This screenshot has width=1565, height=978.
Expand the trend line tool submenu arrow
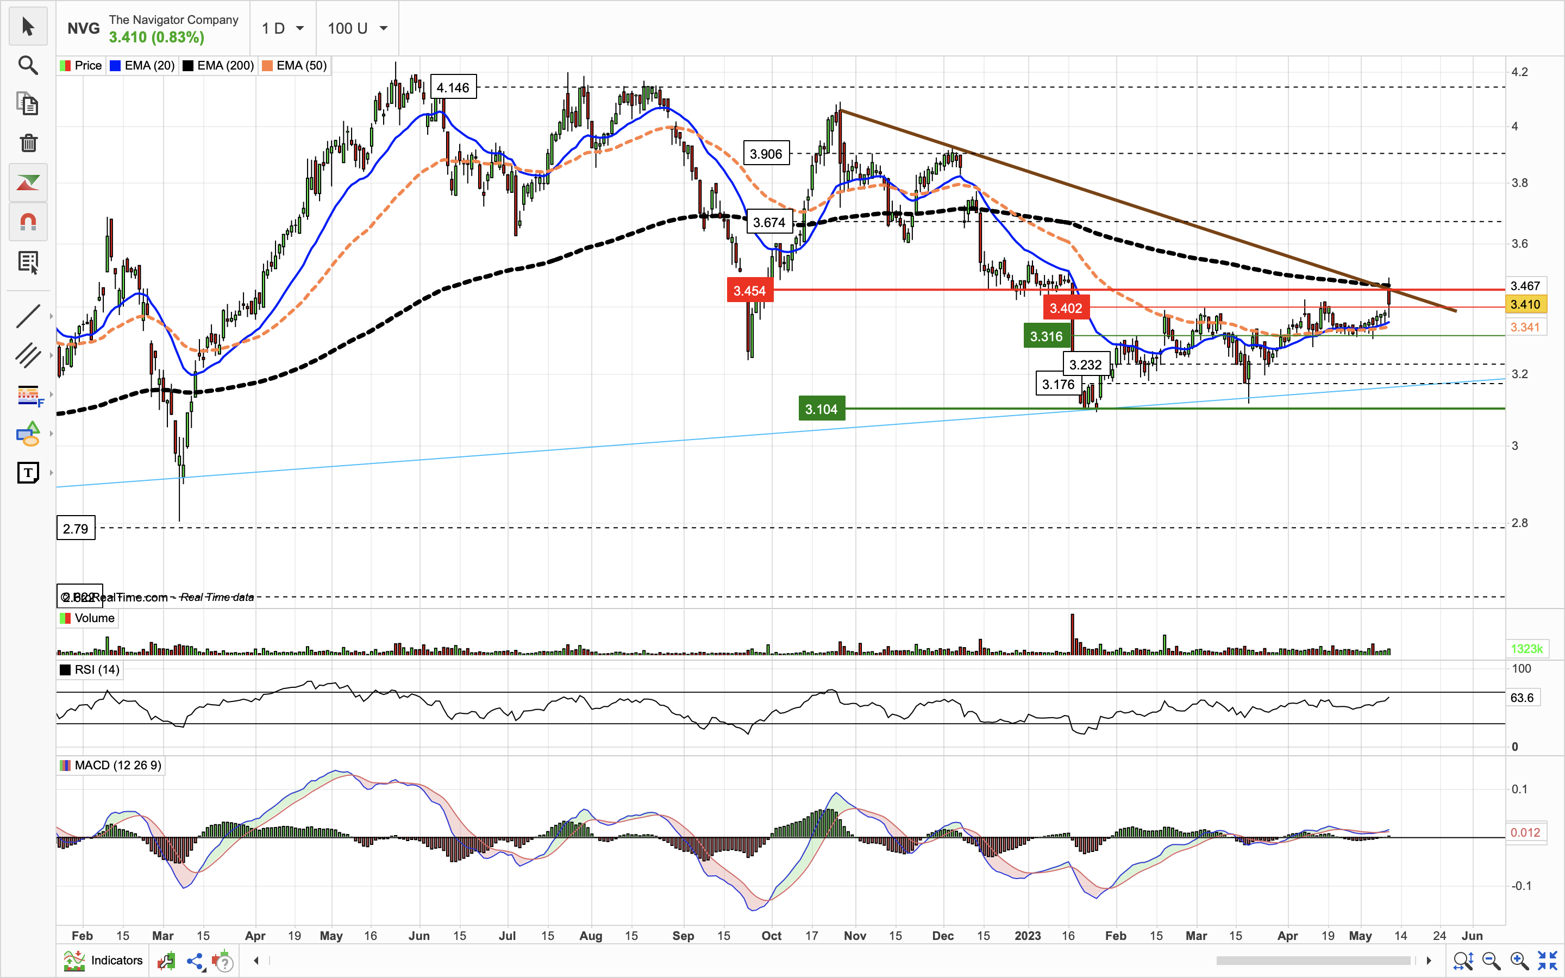pos(51,316)
